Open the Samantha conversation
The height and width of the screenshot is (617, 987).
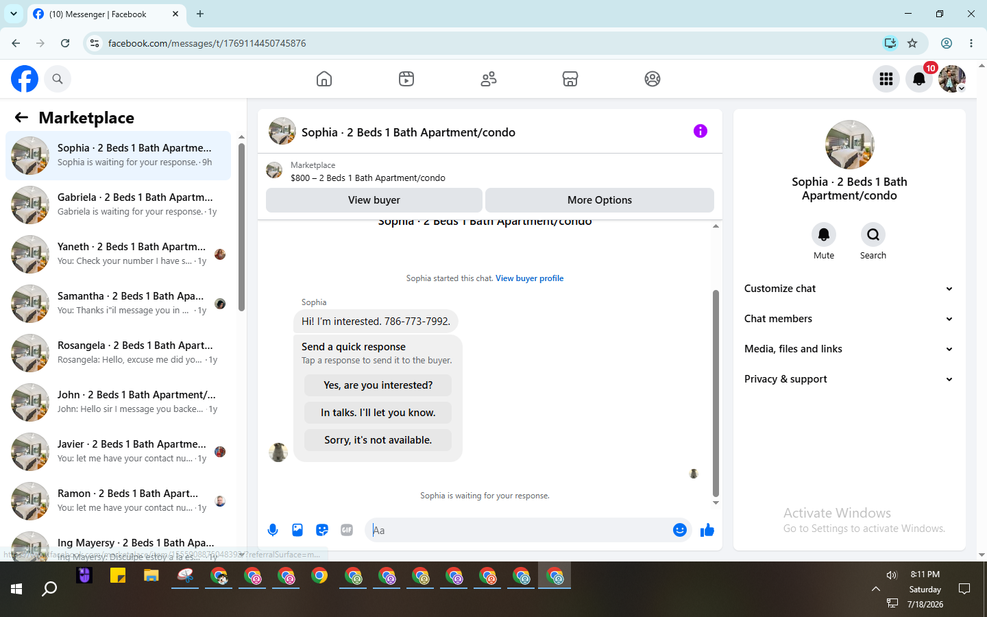click(118, 304)
